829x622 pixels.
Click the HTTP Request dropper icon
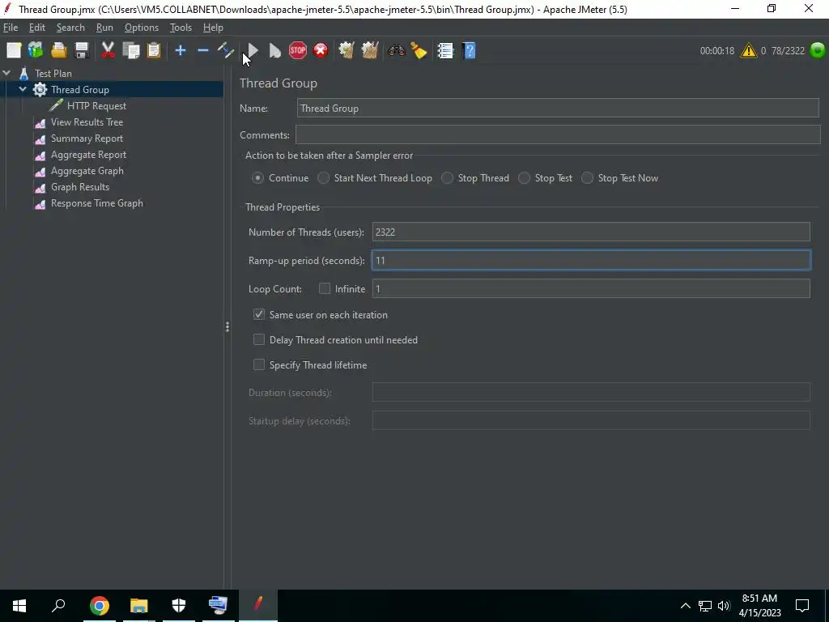pos(56,105)
